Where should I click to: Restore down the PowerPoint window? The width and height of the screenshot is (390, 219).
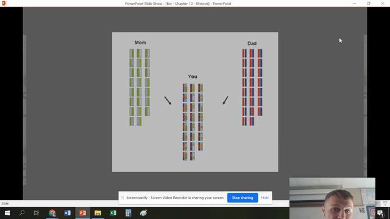[x=369, y=4]
